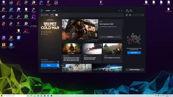Screen dimensions: 173x97
Task: Select the Steam desktop icon
Action: coord(4,17)
